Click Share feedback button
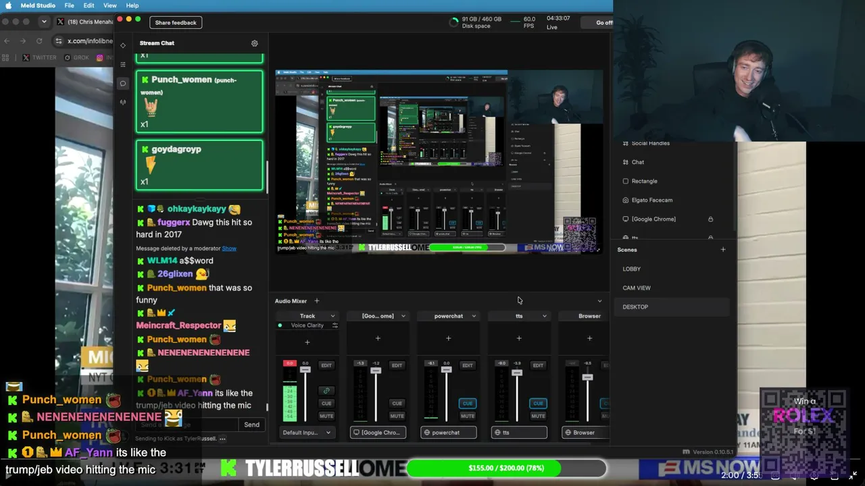The width and height of the screenshot is (865, 486). [176, 23]
